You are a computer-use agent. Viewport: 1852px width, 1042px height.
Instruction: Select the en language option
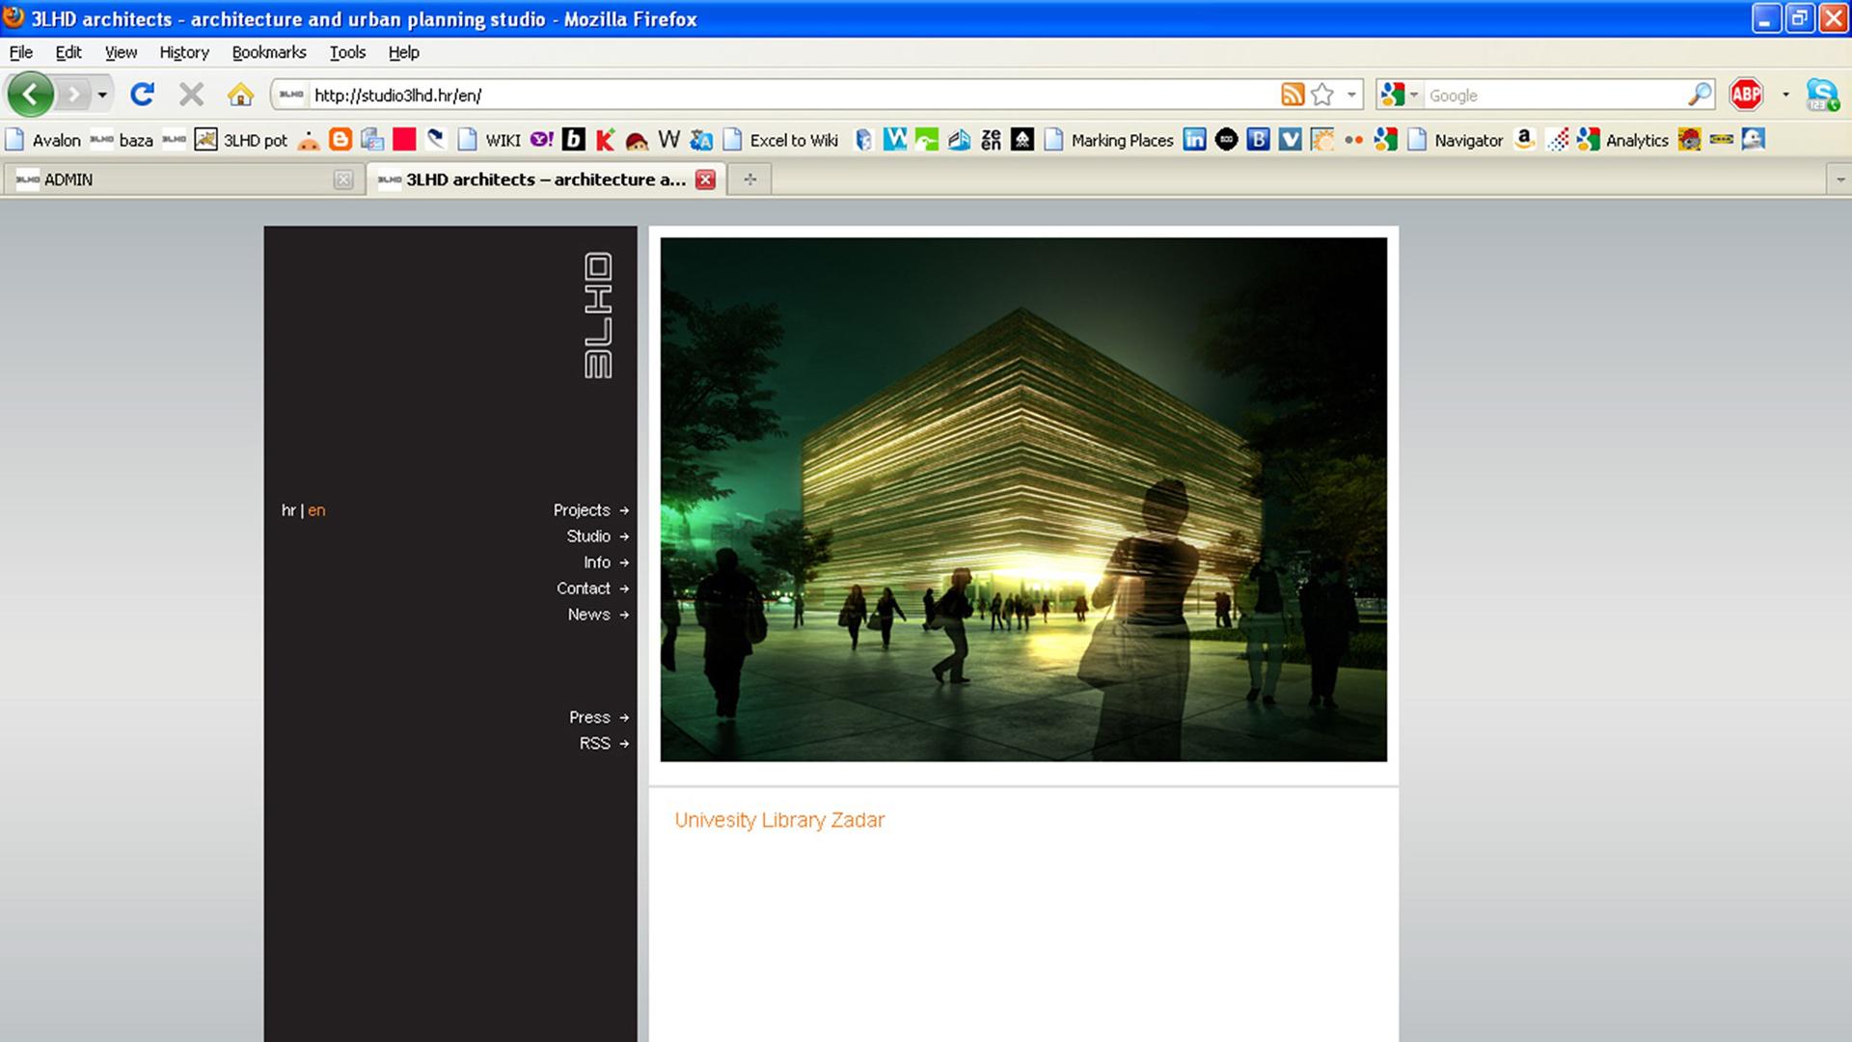click(316, 510)
